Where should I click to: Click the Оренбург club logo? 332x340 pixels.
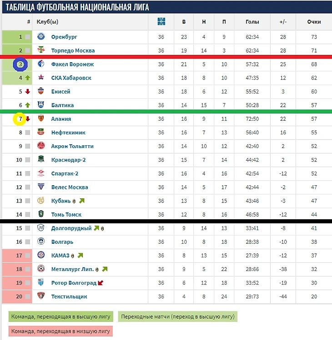point(41,36)
